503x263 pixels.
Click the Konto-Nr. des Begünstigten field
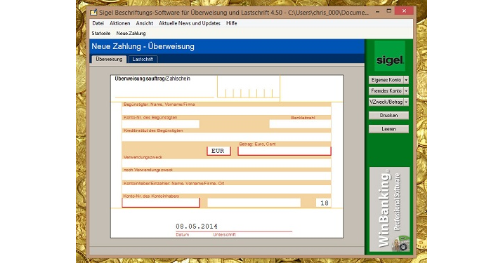pyautogui.click(x=160, y=124)
